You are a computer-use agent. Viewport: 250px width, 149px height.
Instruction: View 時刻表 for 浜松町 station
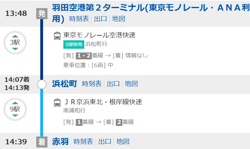92,84
